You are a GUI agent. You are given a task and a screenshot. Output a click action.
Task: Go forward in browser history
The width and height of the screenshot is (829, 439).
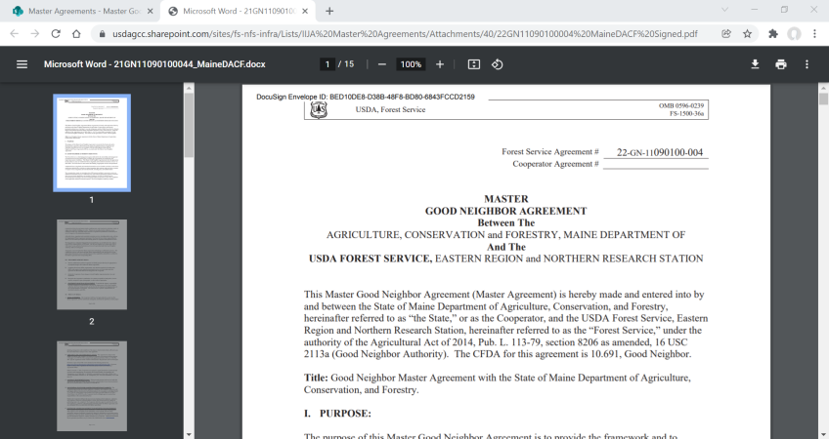tap(35, 34)
